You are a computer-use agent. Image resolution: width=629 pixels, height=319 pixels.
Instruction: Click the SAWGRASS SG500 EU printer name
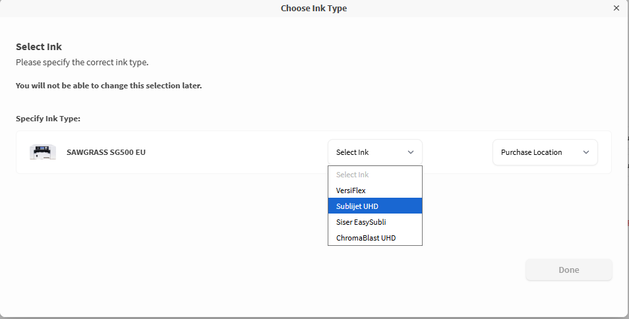(x=106, y=152)
